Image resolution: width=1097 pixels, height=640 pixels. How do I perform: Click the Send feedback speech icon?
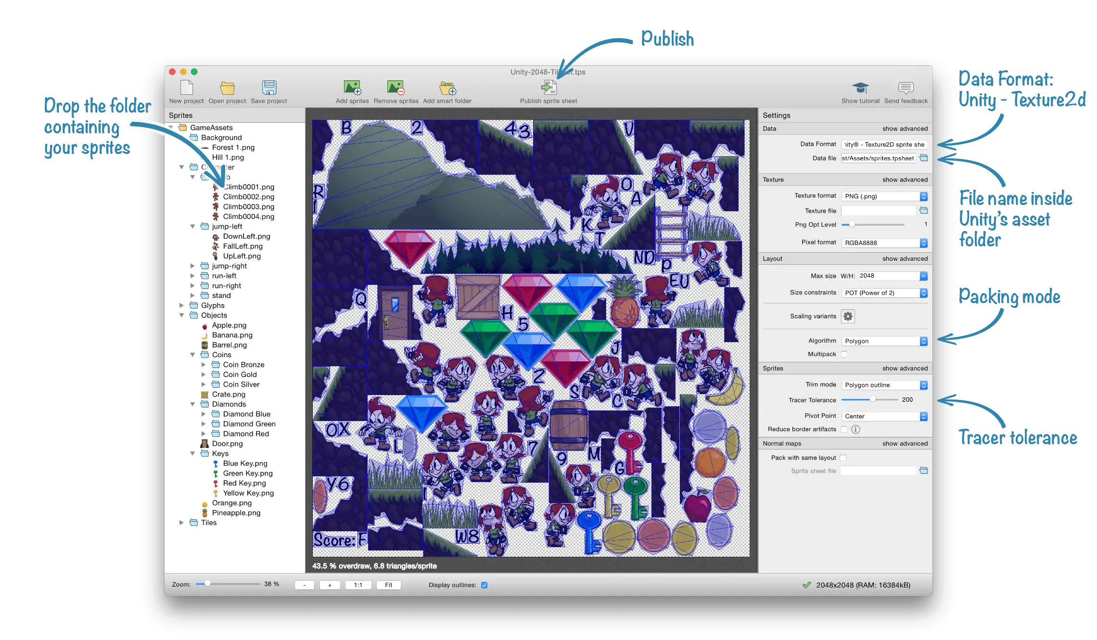tap(906, 88)
